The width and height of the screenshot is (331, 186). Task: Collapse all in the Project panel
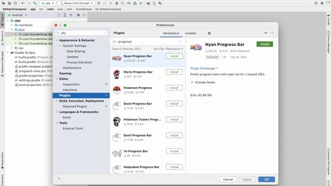click(71, 15)
